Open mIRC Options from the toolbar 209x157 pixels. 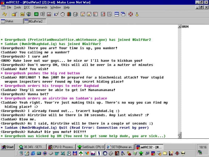tap(15, 14)
